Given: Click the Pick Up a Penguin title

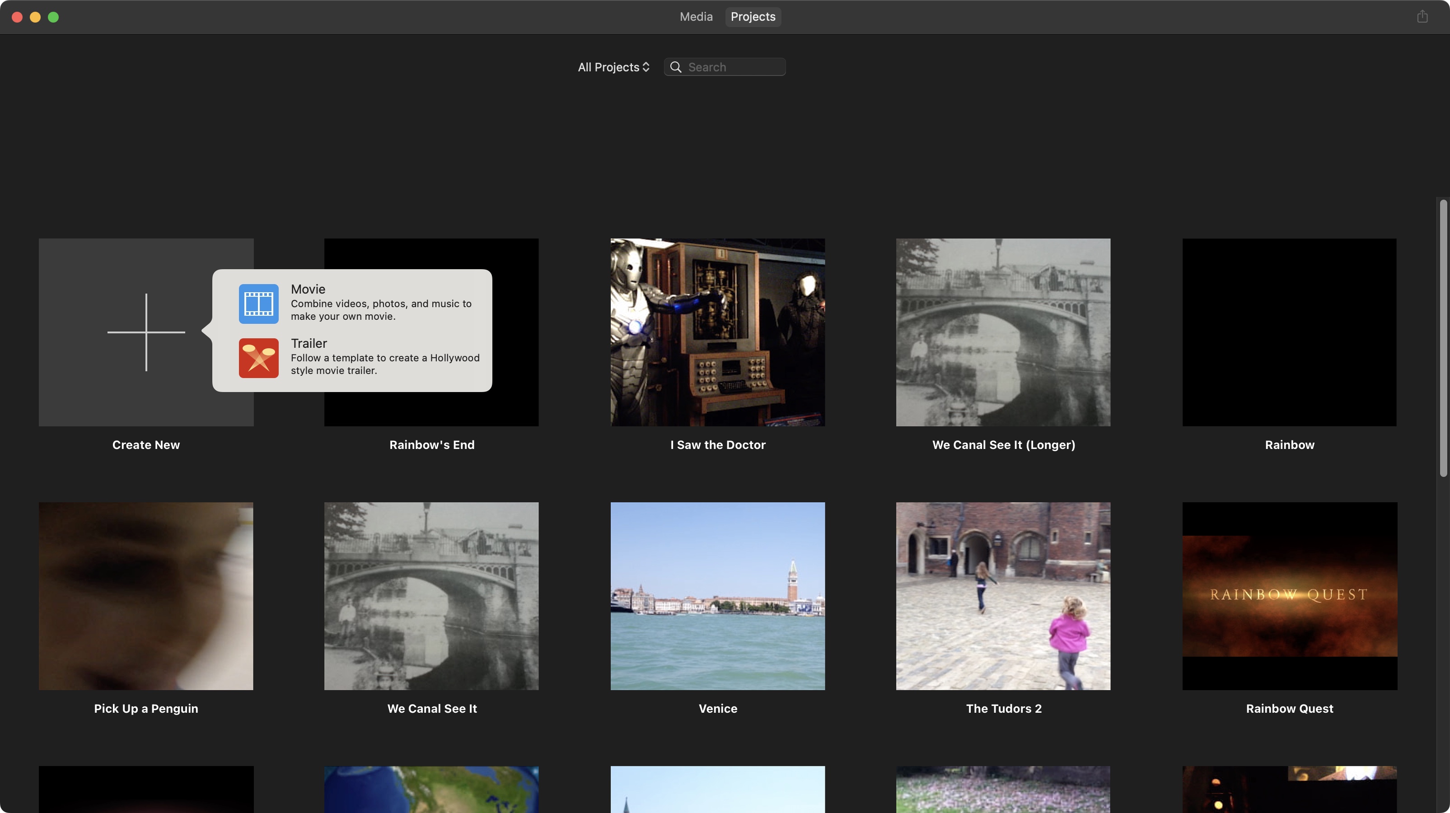Looking at the screenshot, I should click(x=146, y=708).
